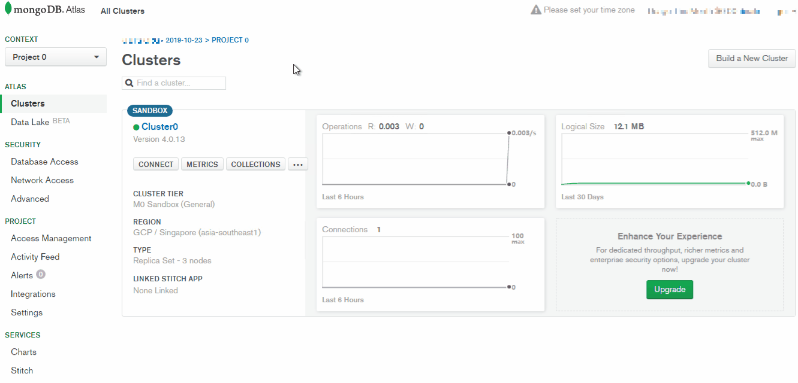The image size is (798, 383).
Task: Click the green Upgrade button
Action: tap(670, 290)
